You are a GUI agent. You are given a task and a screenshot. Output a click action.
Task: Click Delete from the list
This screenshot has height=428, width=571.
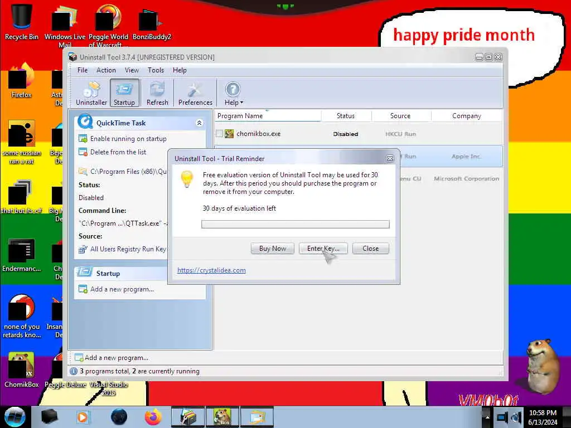pos(118,152)
